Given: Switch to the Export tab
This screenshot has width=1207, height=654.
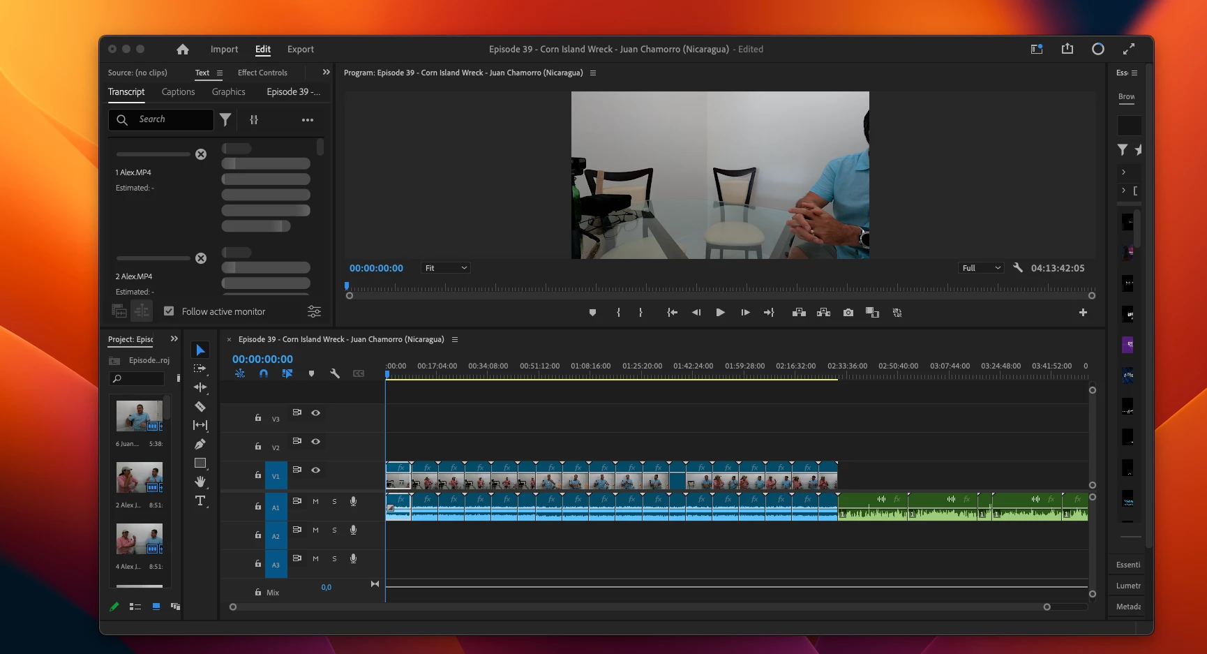Looking at the screenshot, I should pos(301,49).
